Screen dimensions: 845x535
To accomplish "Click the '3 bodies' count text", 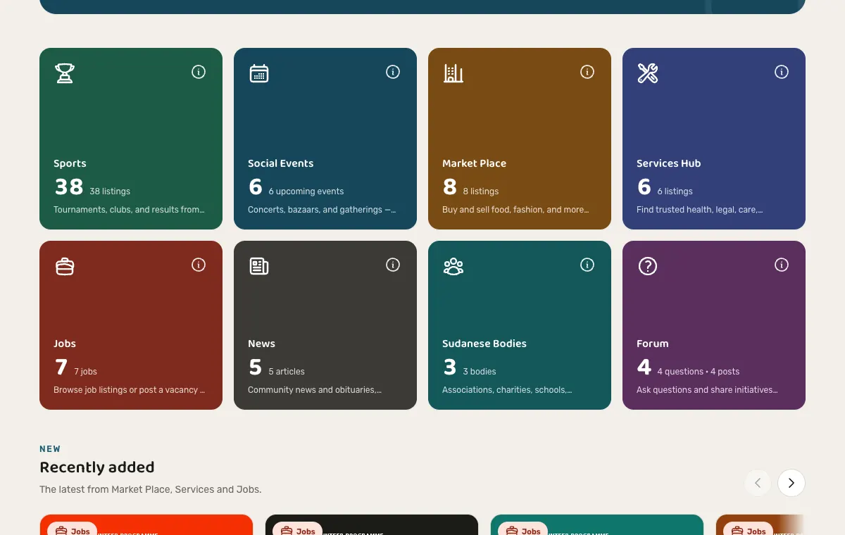I will tap(480, 372).
